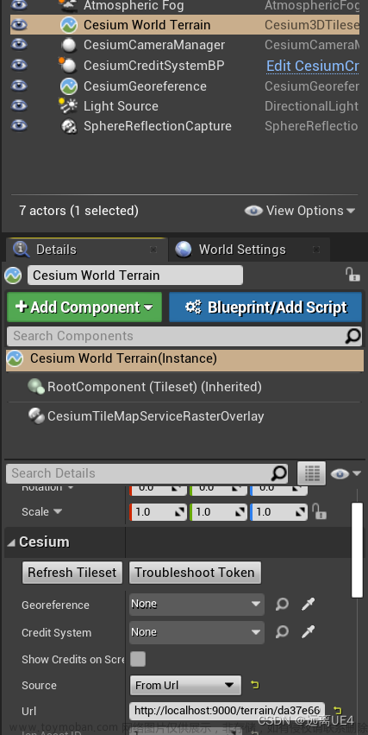368x735 pixels.
Task: Open the property matrix grid icon
Action: point(311,473)
